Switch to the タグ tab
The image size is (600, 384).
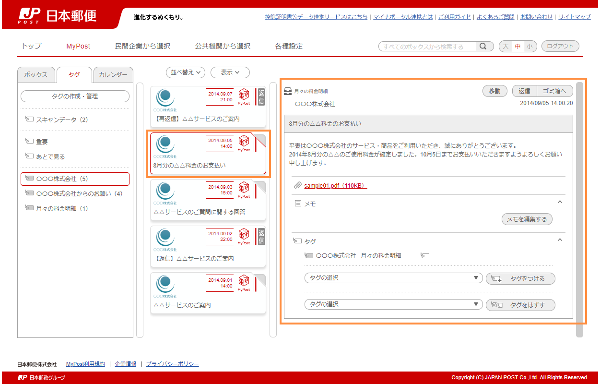click(x=74, y=75)
